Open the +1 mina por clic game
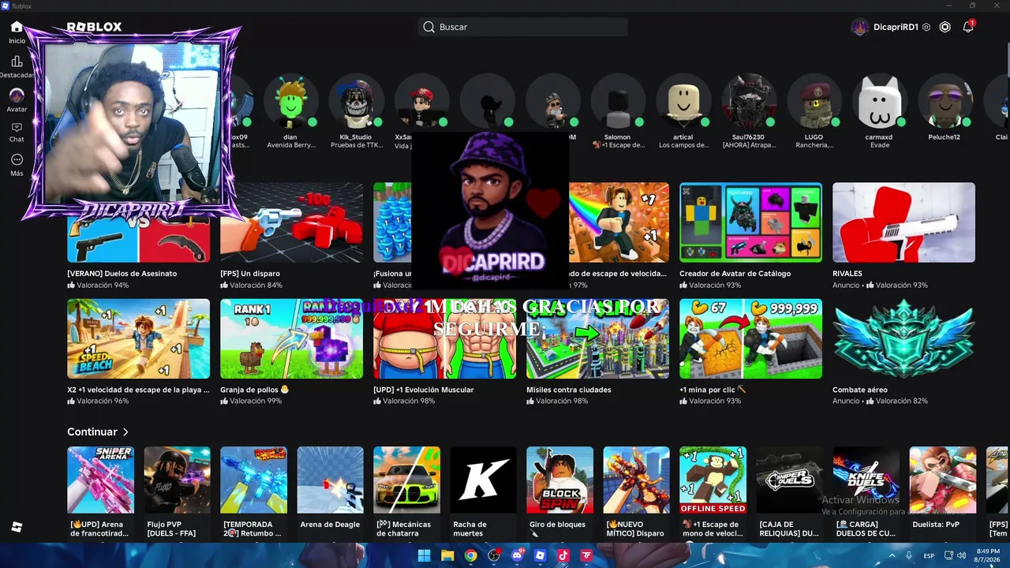The height and width of the screenshot is (568, 1010). [x=751, y=352]
